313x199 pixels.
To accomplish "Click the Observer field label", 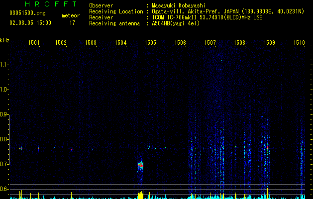I will coord(101,5).
